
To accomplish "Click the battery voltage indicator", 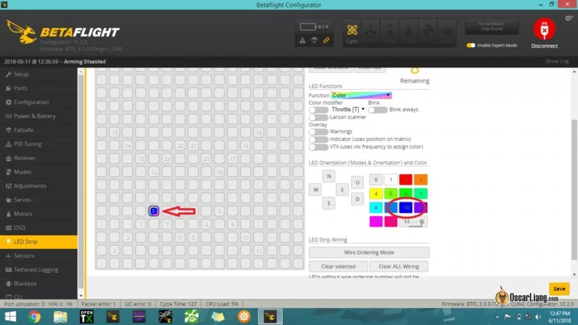I will [x=314, y=27].
